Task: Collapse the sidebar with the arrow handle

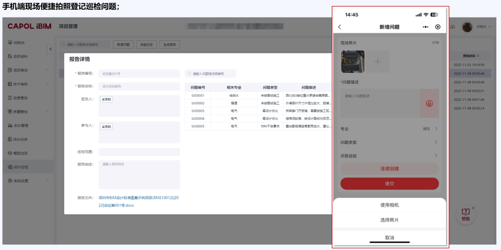Action: point(51,49)
